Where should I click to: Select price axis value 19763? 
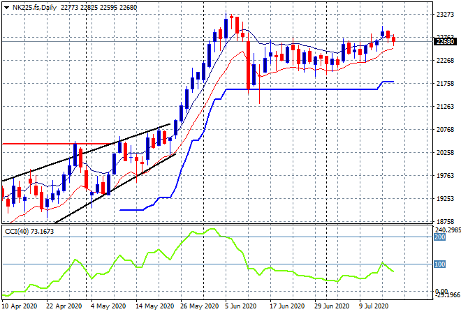[445, 176]
